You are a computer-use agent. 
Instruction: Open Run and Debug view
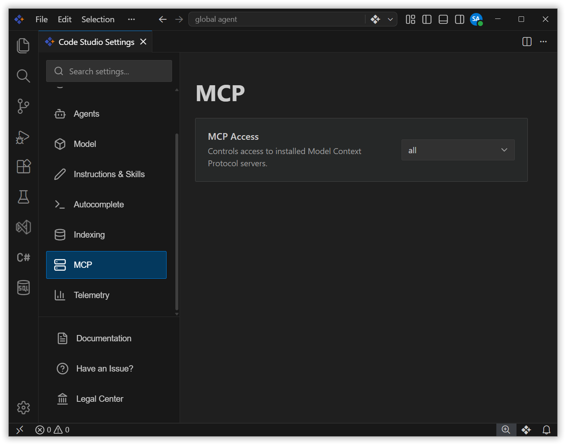tap(23, 136)
